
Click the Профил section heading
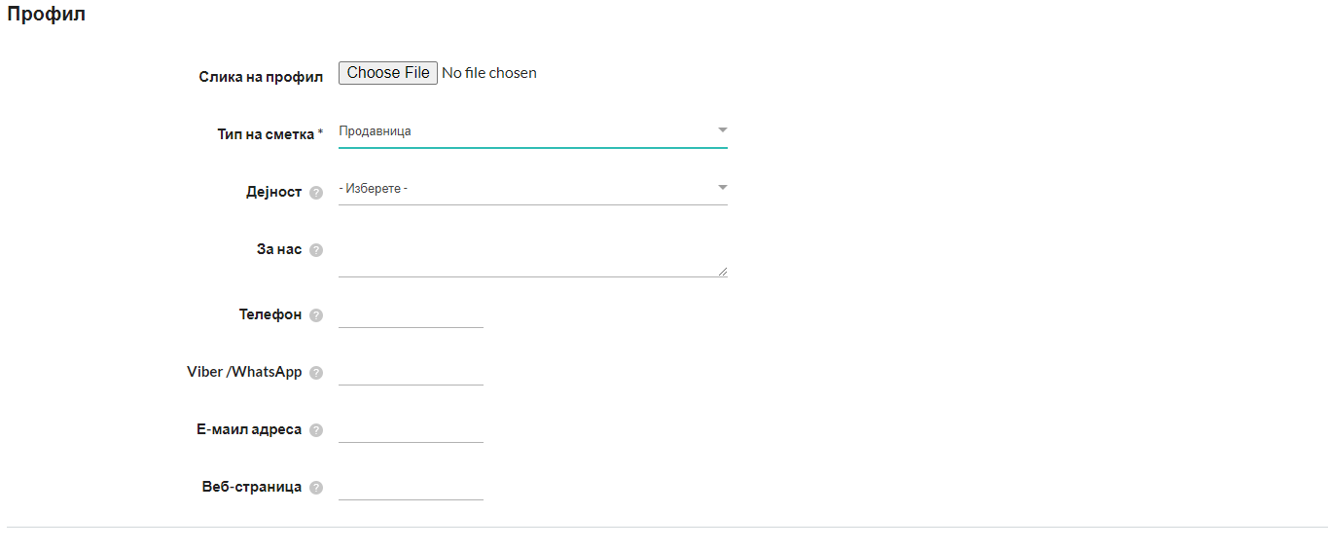[x=46, y=16]
